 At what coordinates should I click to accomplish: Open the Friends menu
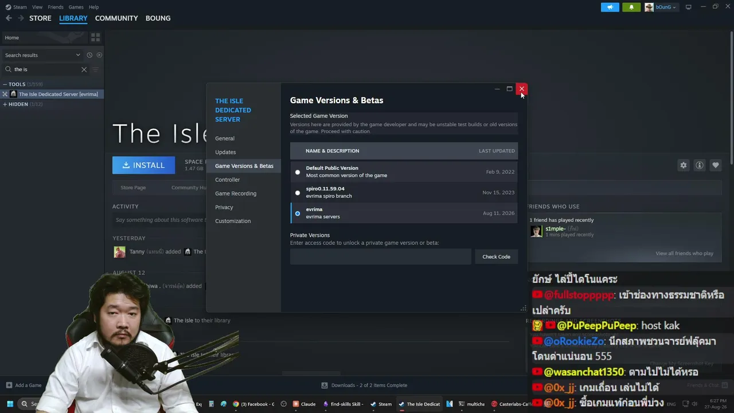[56, 7]
